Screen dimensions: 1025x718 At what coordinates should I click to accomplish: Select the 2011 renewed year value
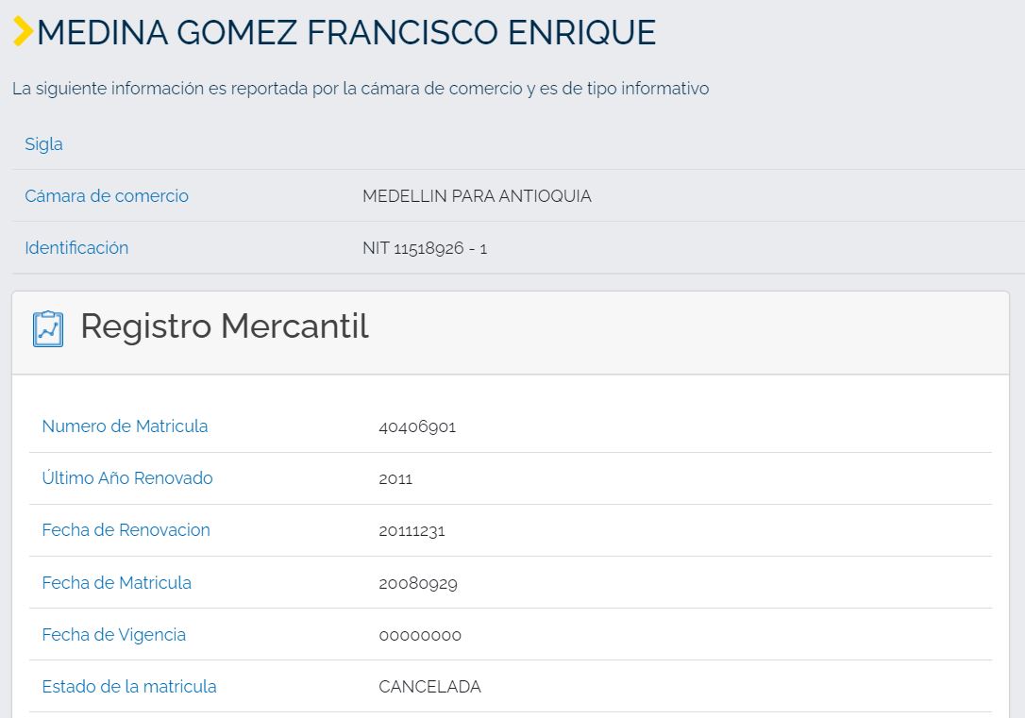pyautogui.click(x=395, y=479)
